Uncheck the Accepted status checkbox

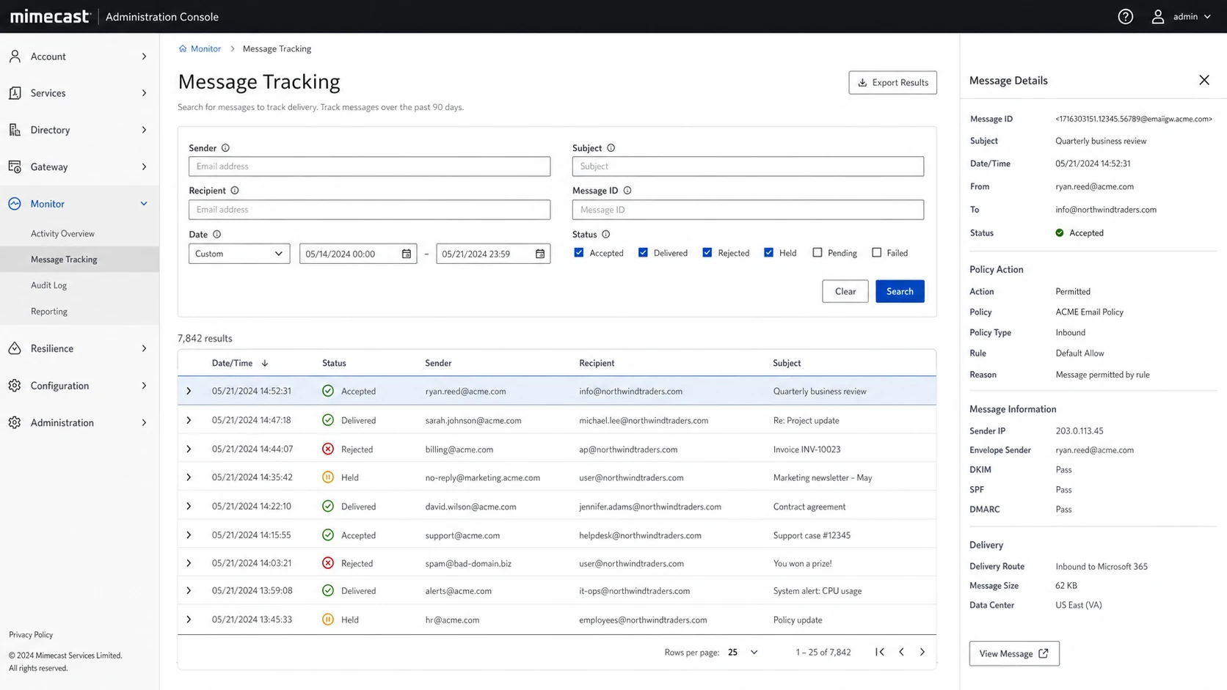579,253
